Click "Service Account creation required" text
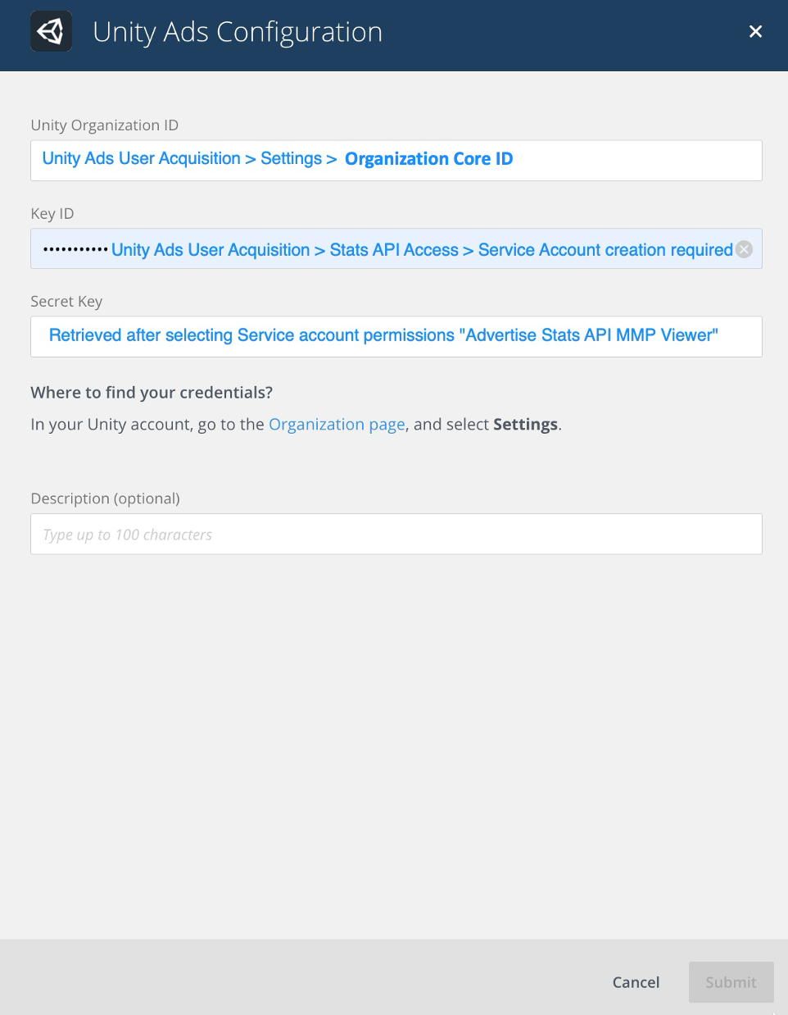788x1015 pixels. [605, 250]
